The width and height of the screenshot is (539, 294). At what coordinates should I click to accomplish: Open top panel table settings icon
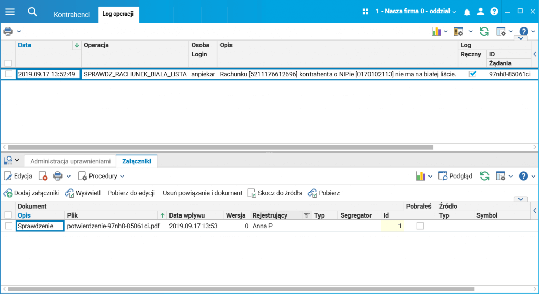(x=501, y=32)
